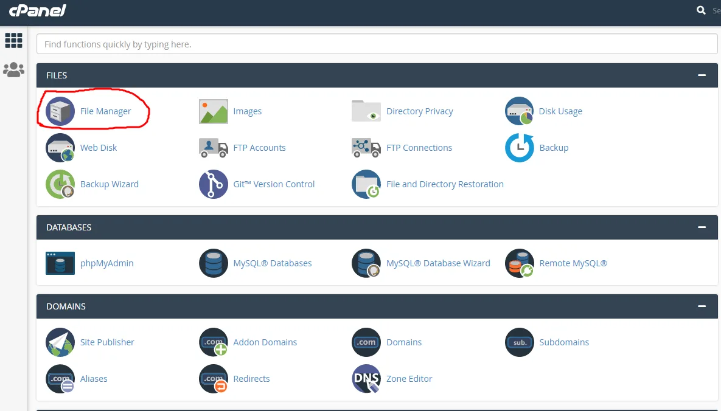The height and width of the screenshot is (411, 721).
Task: Click the FTP Accounts truck icon
Action: [214, 148]
